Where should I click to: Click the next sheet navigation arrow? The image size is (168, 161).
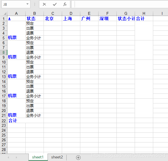tap(16, 157)
